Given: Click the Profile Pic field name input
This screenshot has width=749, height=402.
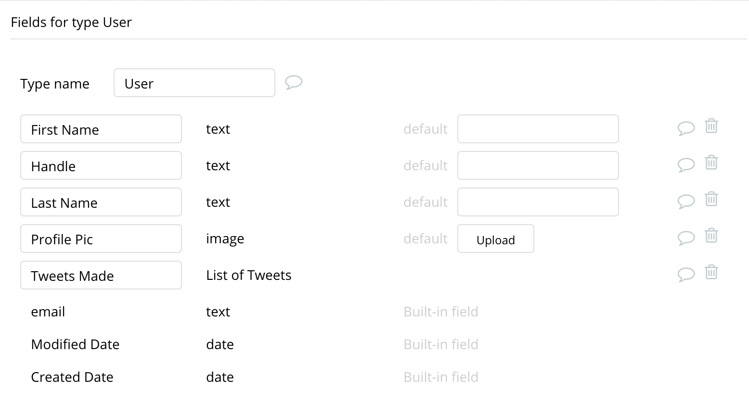Looking at the screenshot, I should pos(101,239).
